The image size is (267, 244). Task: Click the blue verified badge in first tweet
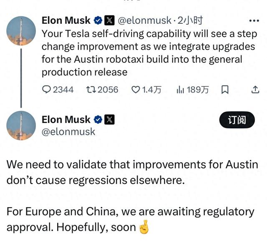(98, 20)
